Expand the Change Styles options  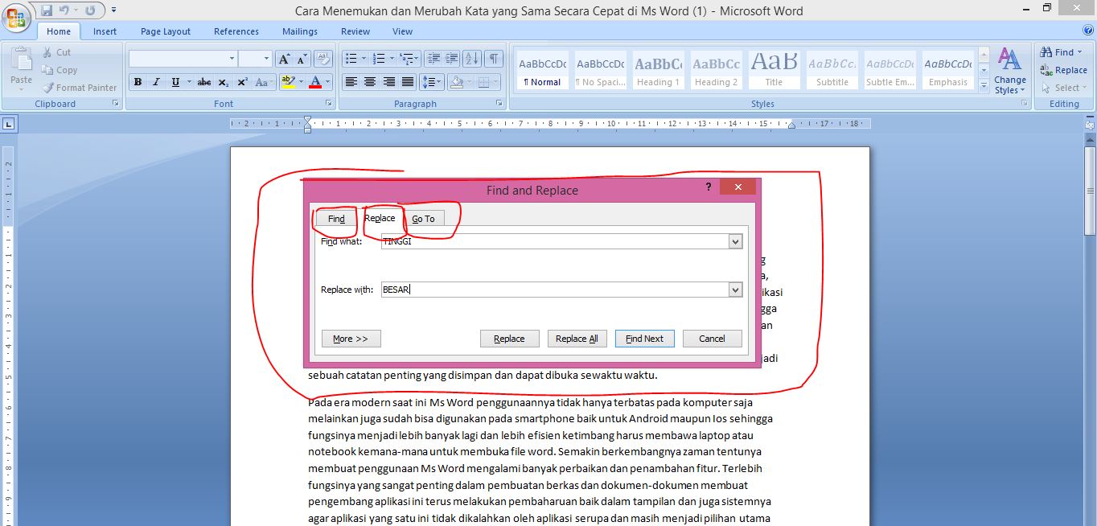[1009, 84]
